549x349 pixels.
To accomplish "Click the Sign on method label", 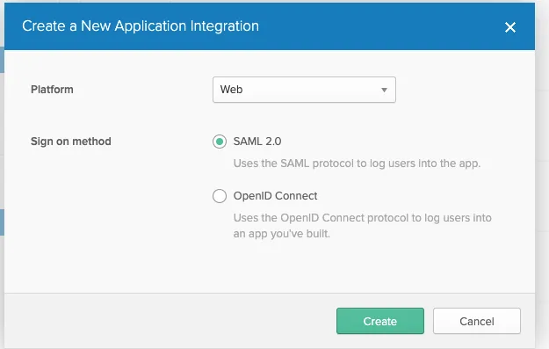I will point(71,142).
